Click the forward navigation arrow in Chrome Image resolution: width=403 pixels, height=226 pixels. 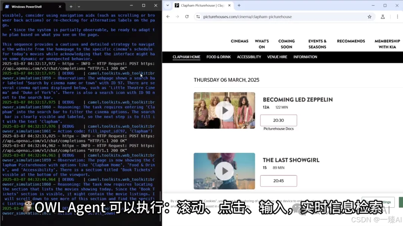click(x=177, y=17)
